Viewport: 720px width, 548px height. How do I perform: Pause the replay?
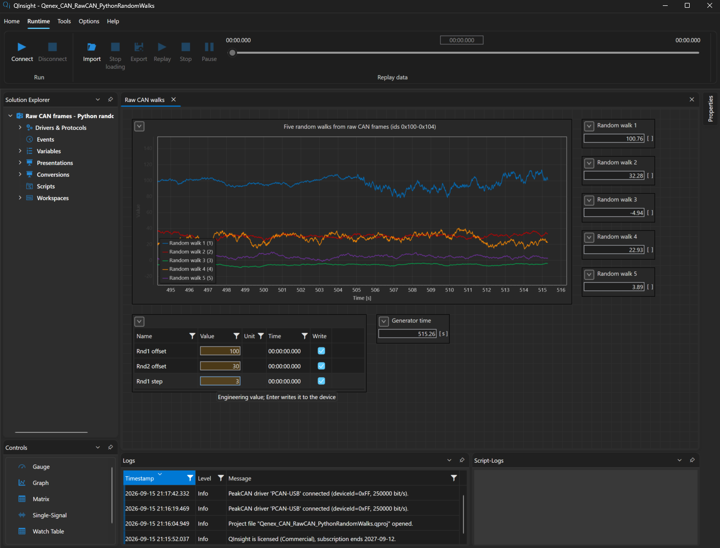point(209,47)
